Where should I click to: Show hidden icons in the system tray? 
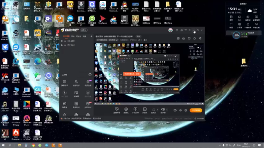tap(220, 145)
